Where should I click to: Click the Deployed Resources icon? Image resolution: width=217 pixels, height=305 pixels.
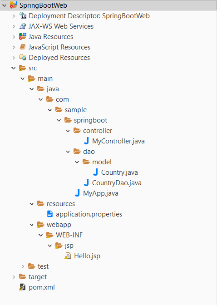(x=23, y=57)
